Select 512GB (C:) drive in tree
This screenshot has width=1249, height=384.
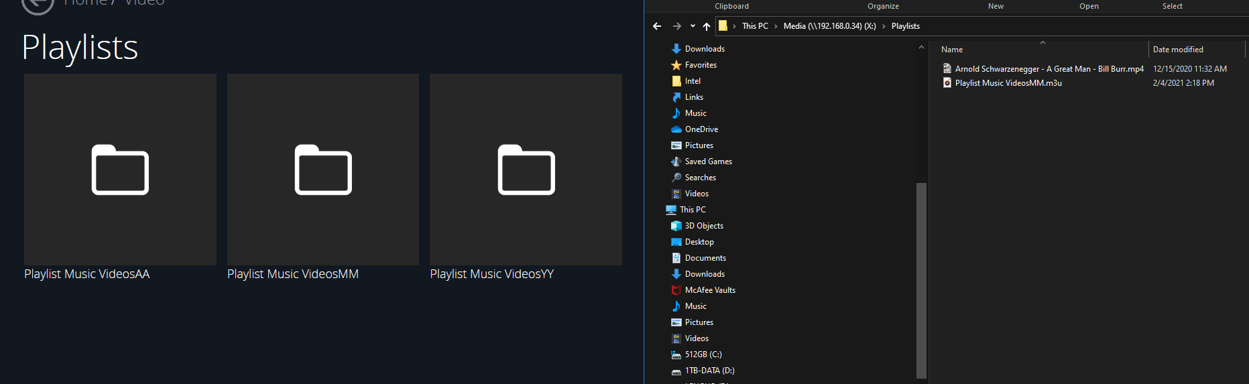(x=703, y=355)
